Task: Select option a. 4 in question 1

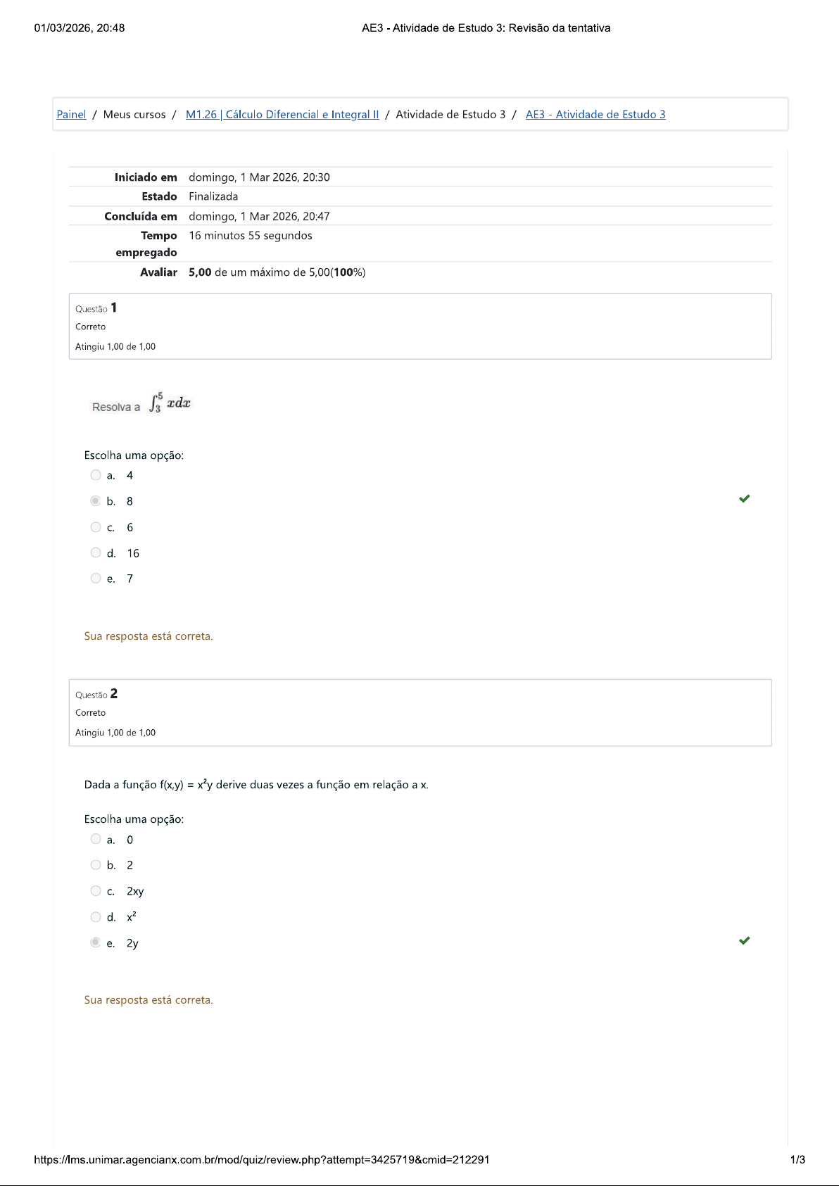Action: [96, 475]
